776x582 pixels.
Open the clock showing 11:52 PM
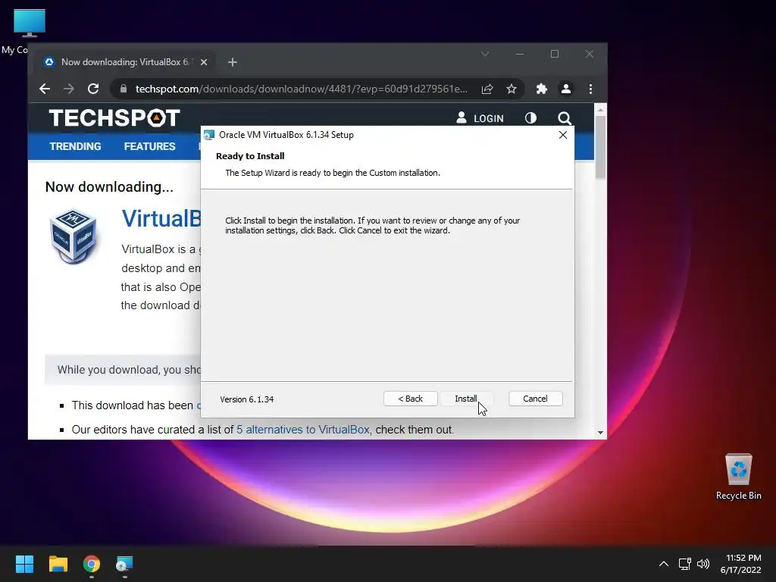click(741, 564)
